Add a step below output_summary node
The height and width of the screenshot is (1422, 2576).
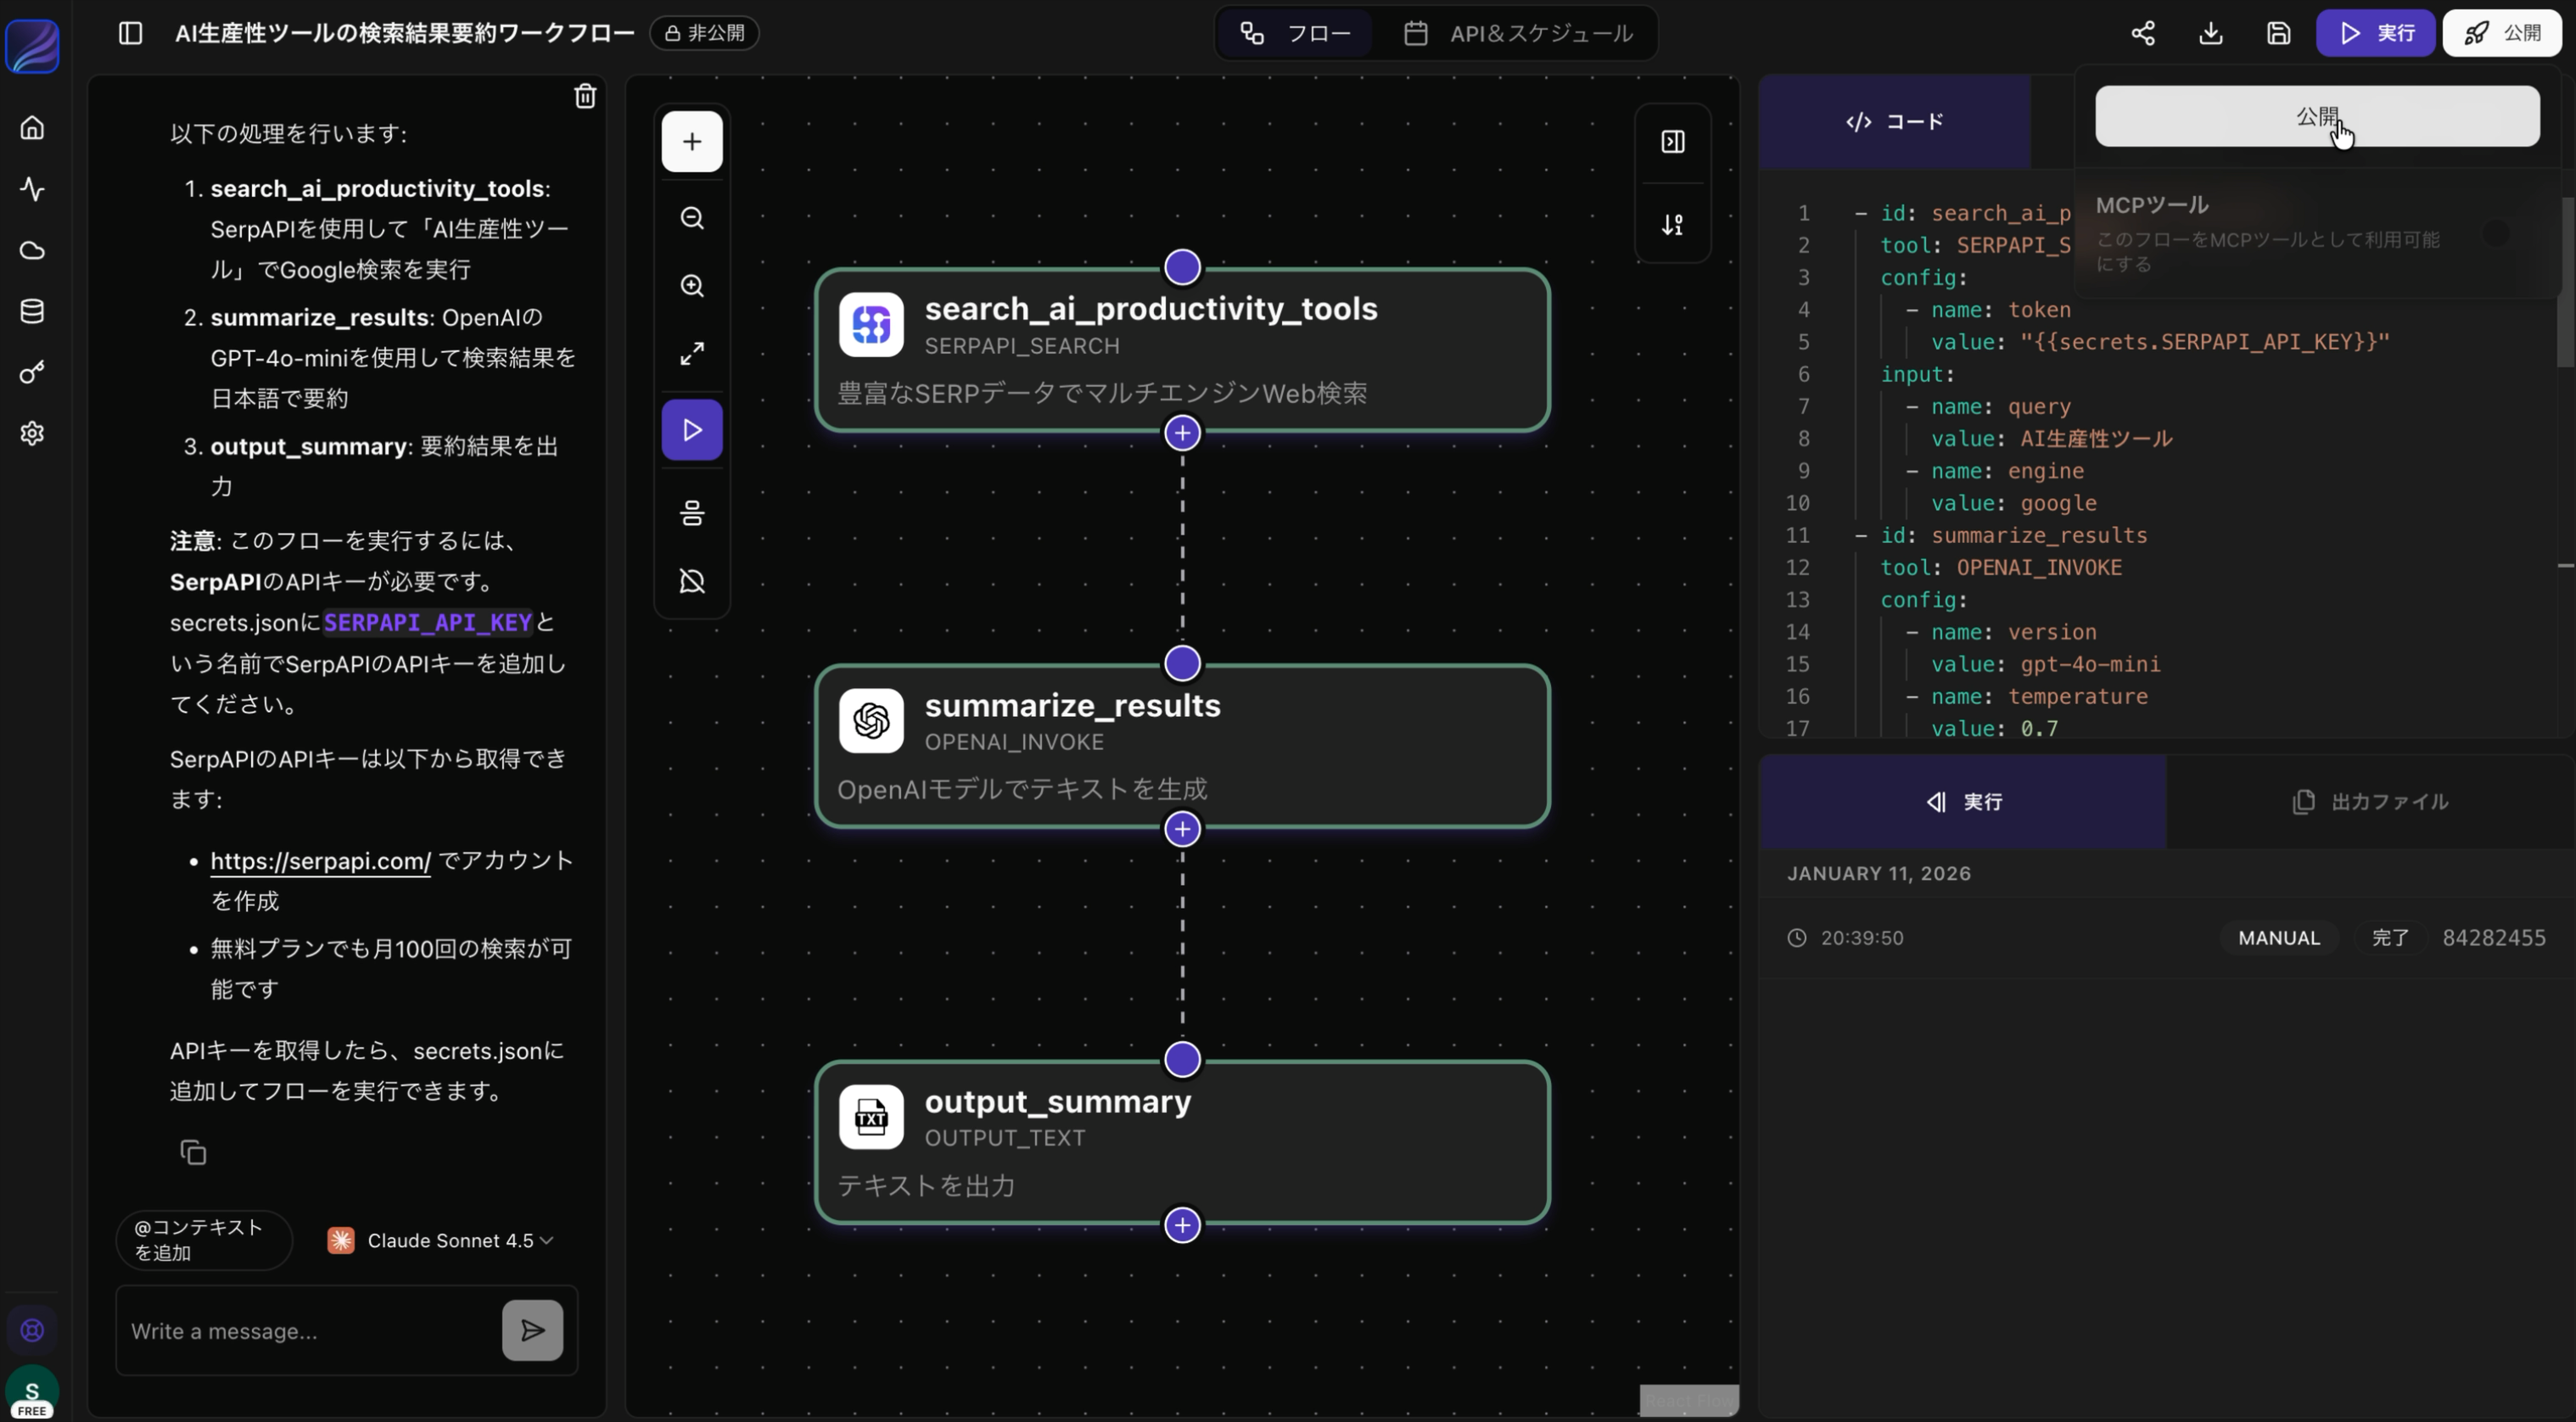coord(1182,1225)
